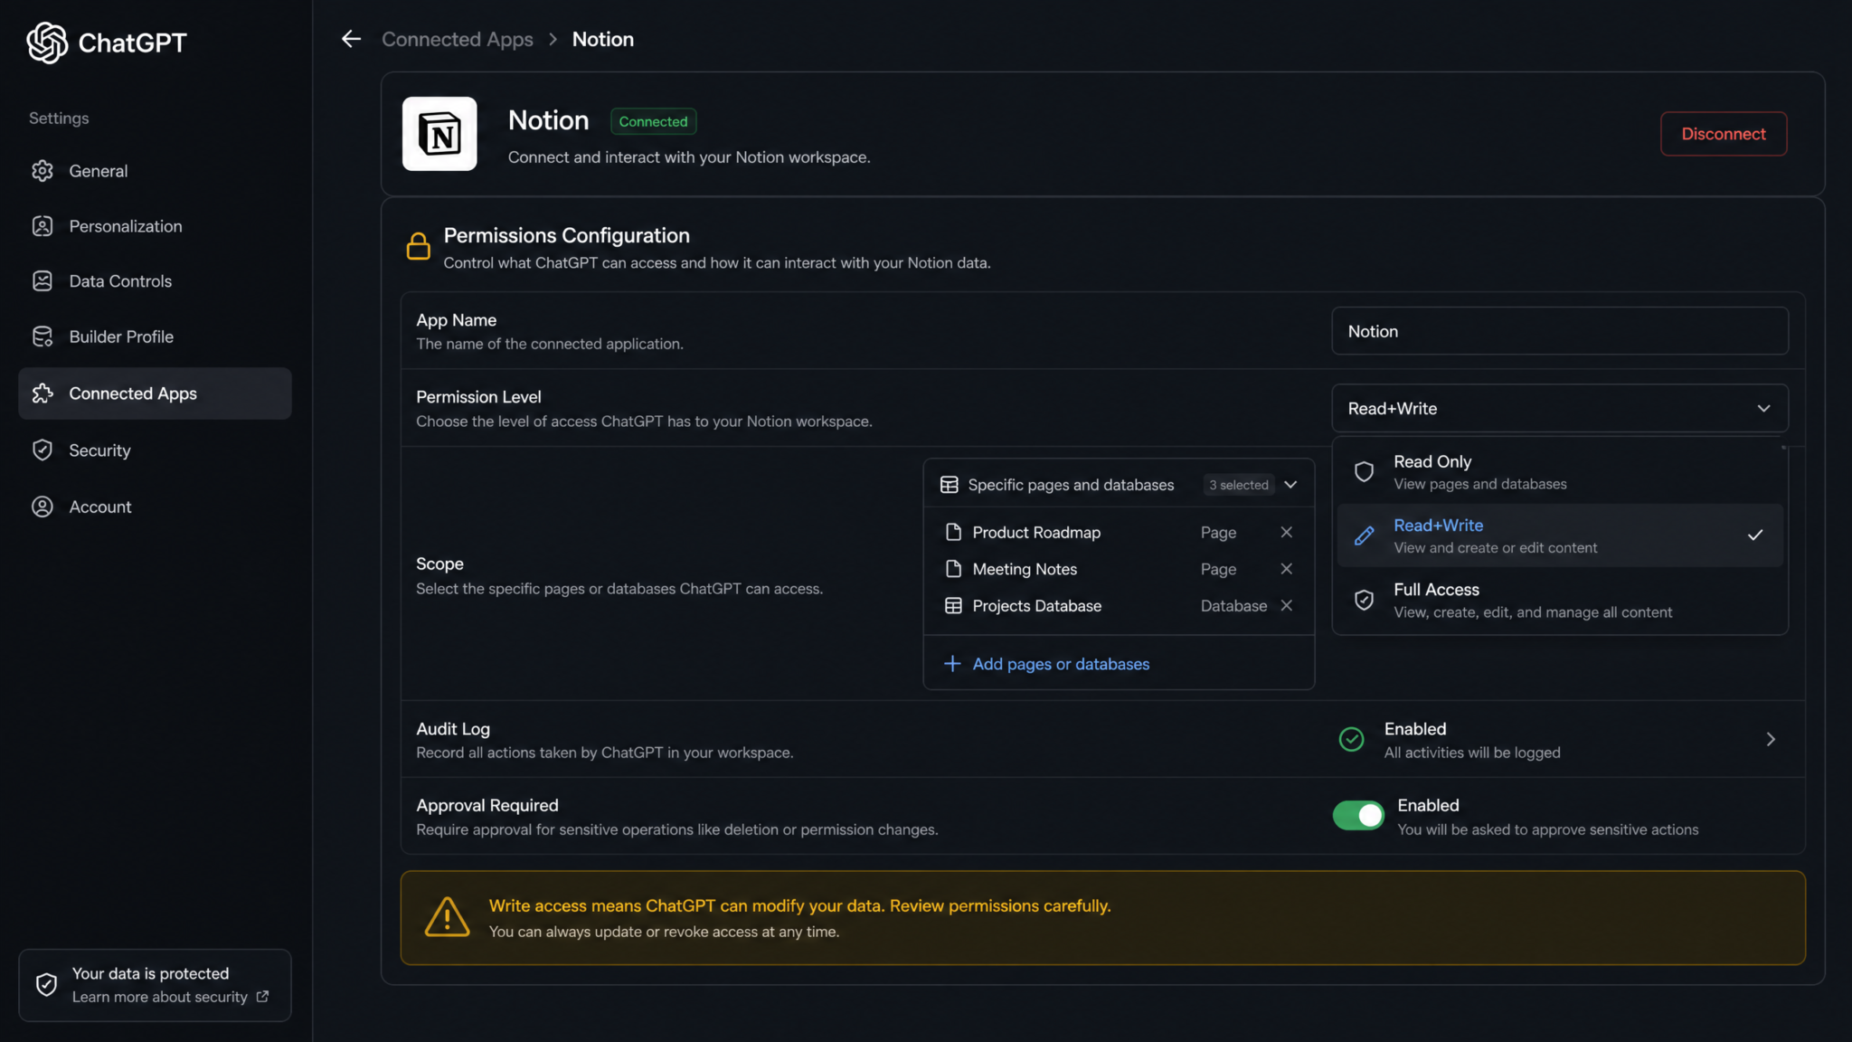
Task: Click the 3 selected badge
Action: (x=1238, y=485)
